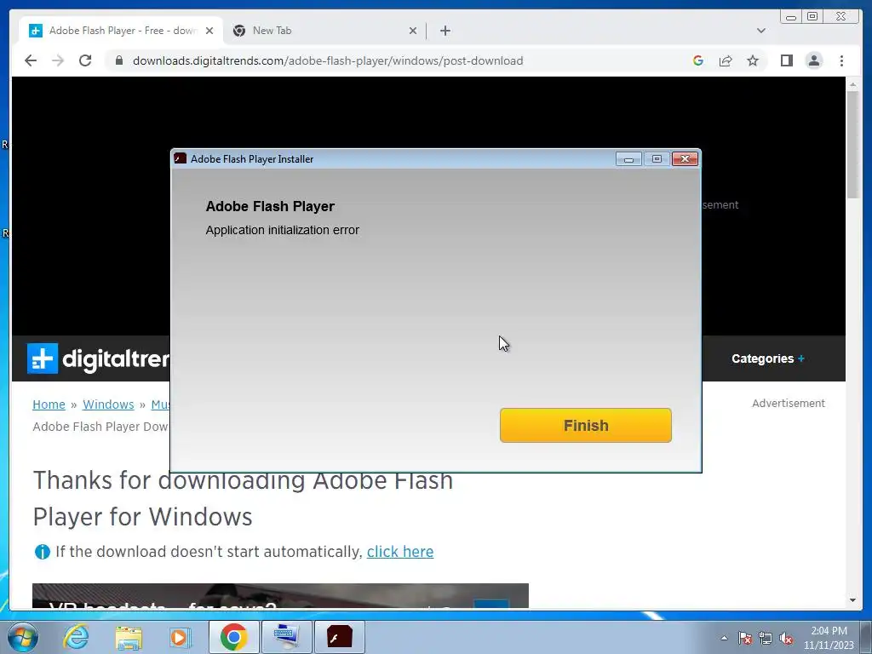Open Windows Explorer from taskbar

[129, 637]
